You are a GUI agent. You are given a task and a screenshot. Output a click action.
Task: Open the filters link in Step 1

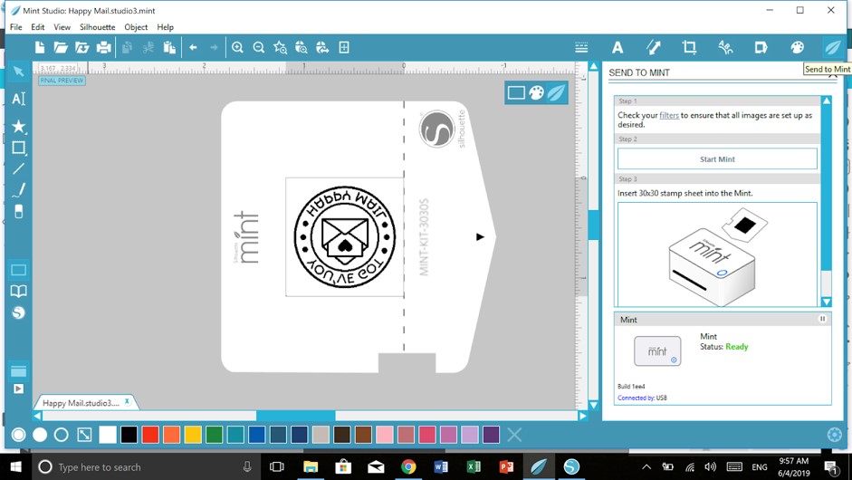point(669,115)
